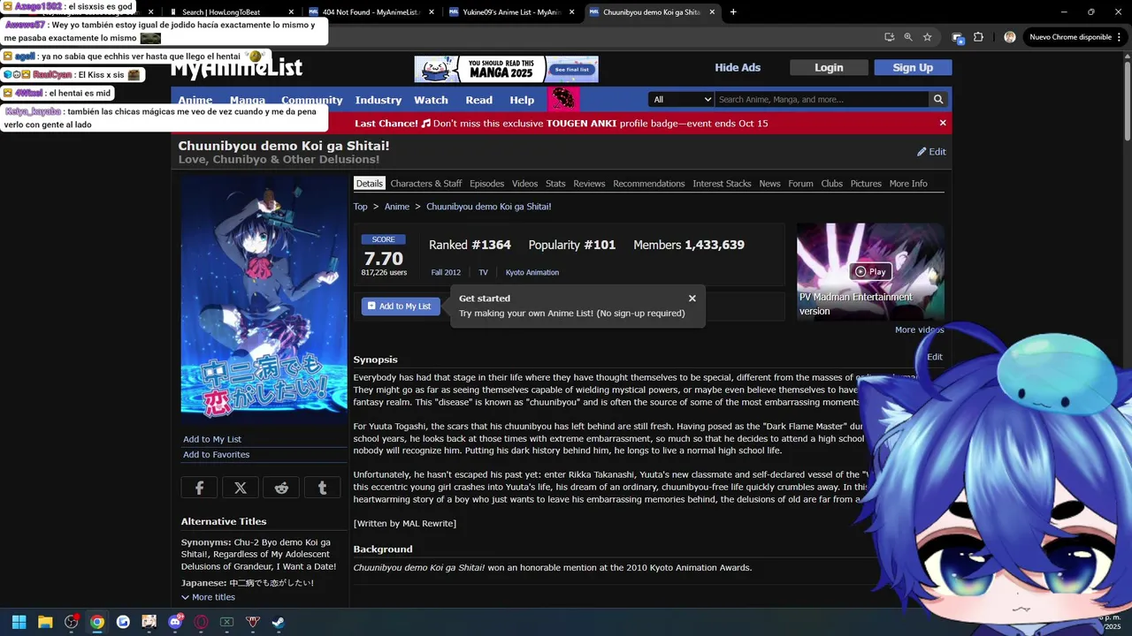
Task: Click the Hide Ads link
Action: click(738, 68)
